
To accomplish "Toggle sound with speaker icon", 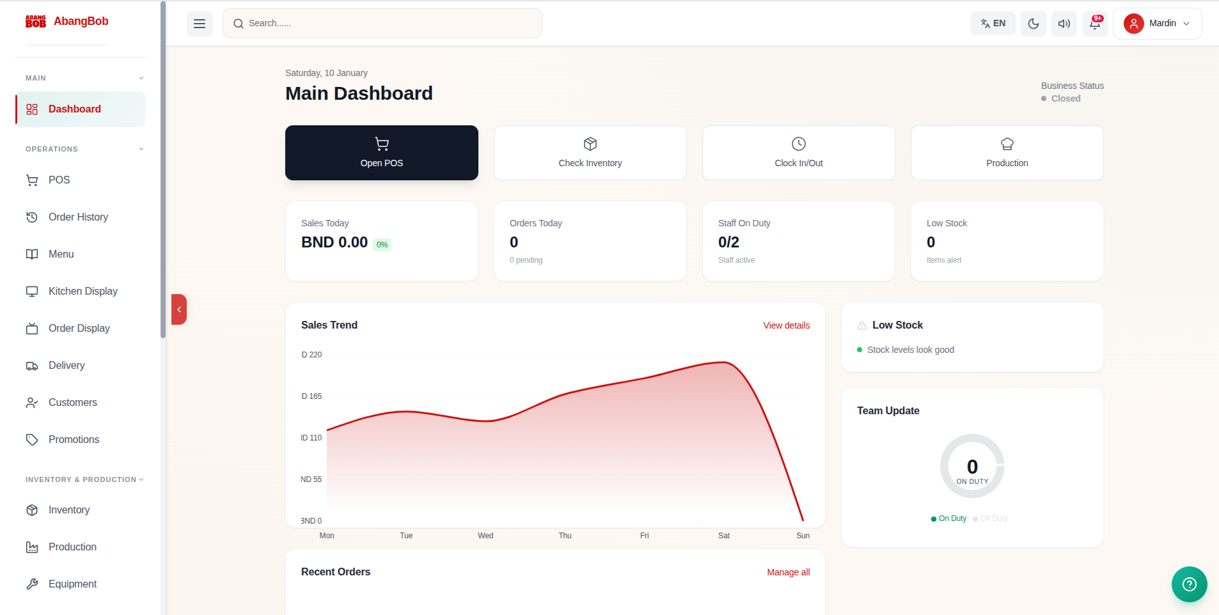I will (x=1064, y=24).
